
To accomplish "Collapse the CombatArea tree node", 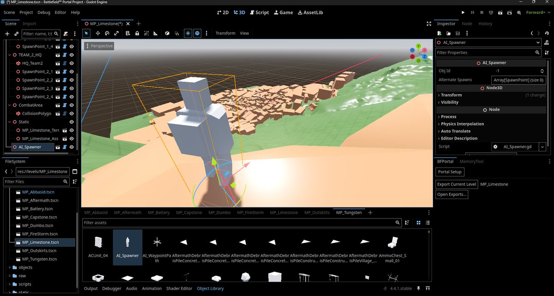I will (x=9, y=105).
